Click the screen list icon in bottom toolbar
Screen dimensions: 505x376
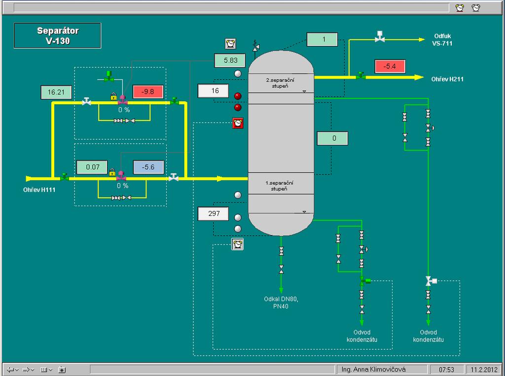pyautogui.click(x=44, y=370)
